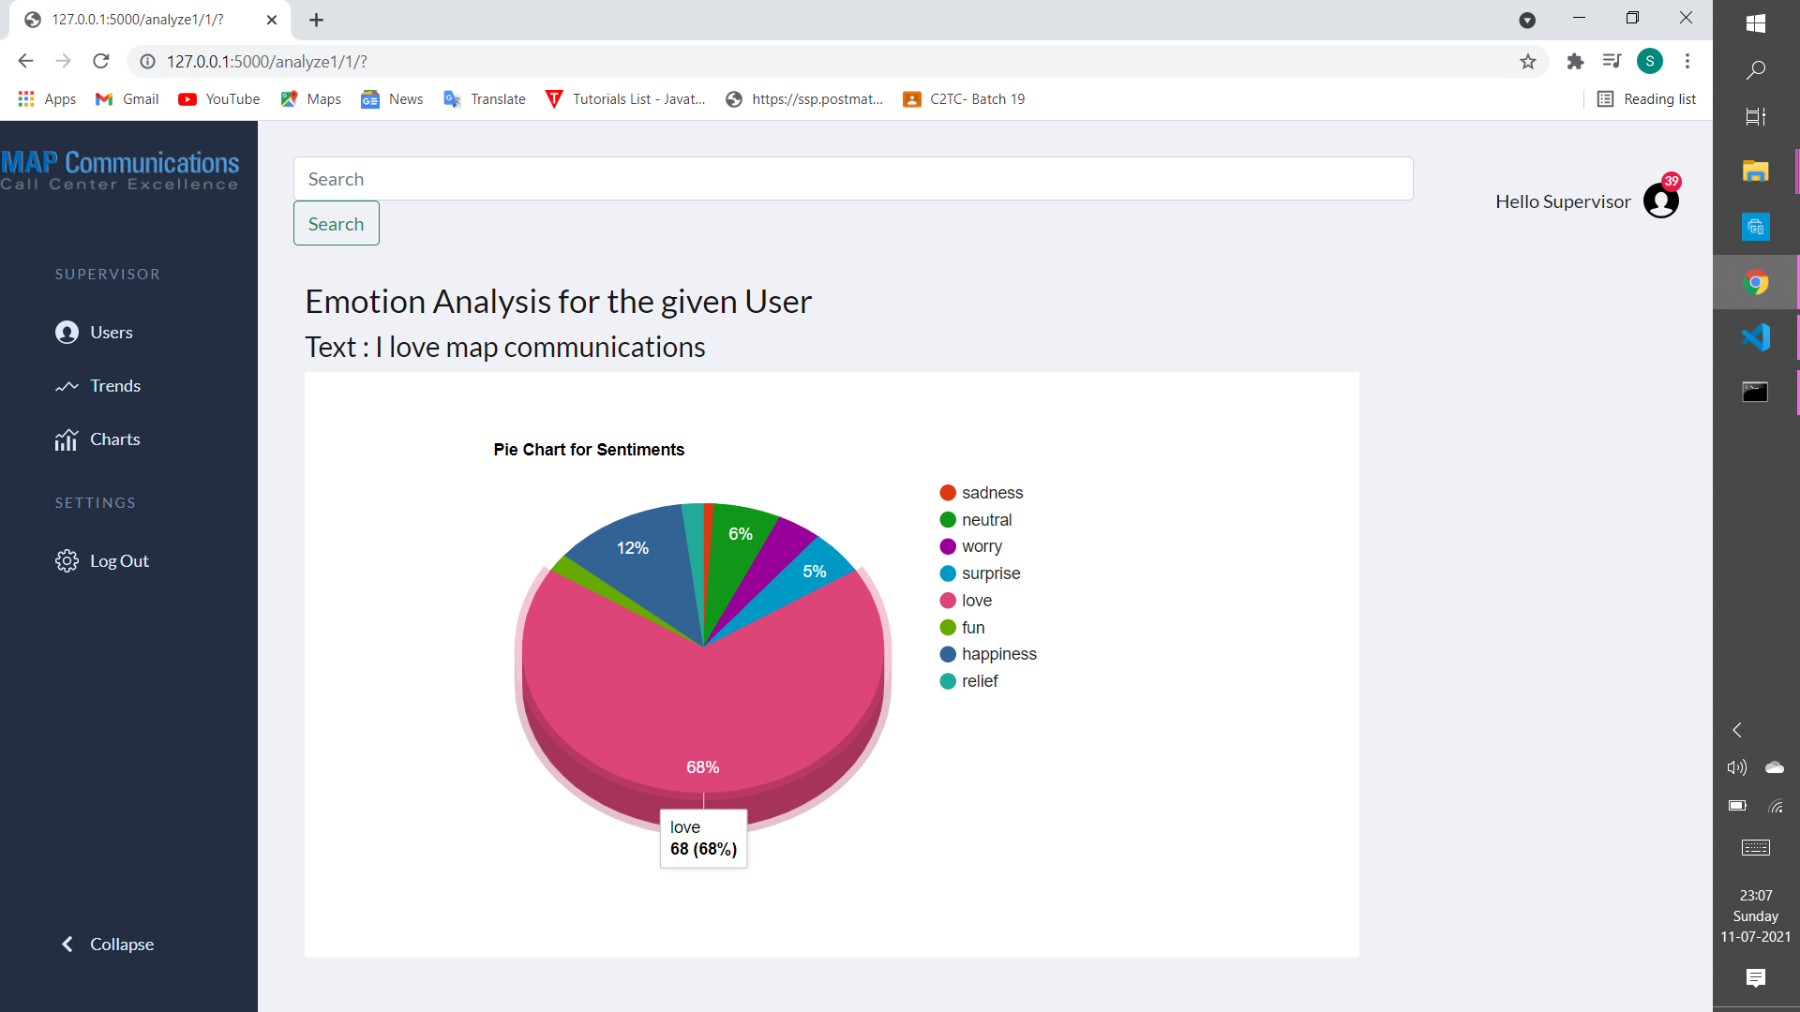The image size is (1800, 1012).
Task: Open Chrome's three-dot customize menu
Action: 1687,61
